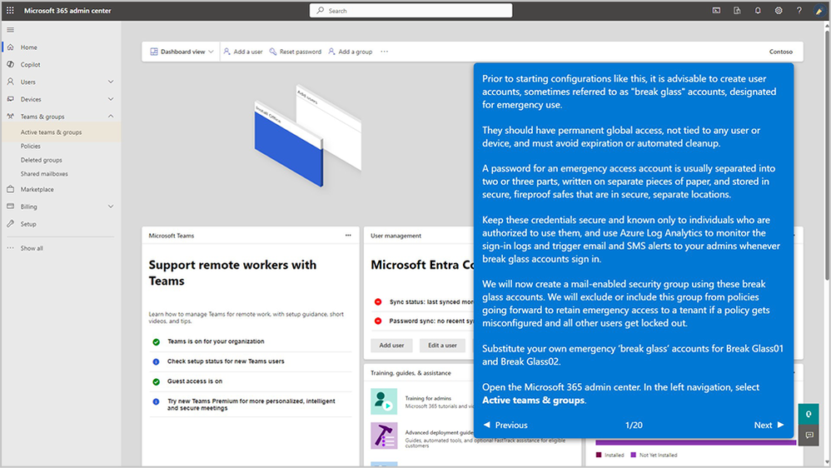Image resolution: width=831 pixels, height=468 pixels.
Task: Click the Teams & groups sidebar icon
Action: coord(11,116)
